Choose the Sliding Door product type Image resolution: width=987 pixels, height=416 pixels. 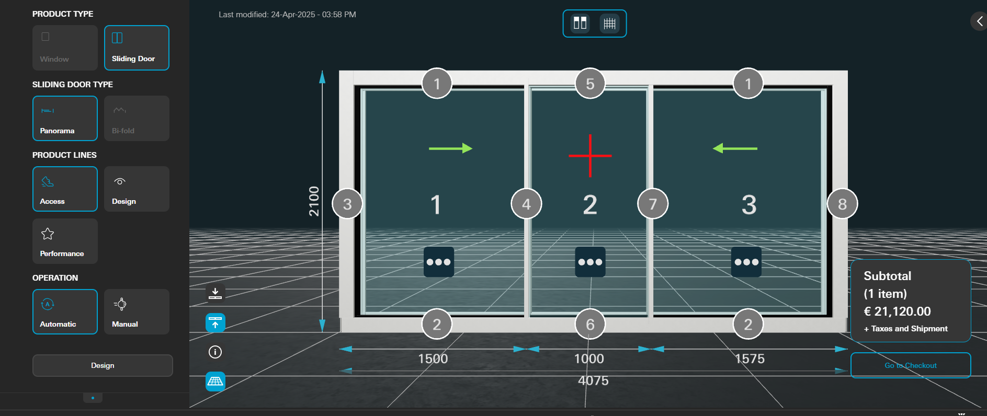(137, 48)
